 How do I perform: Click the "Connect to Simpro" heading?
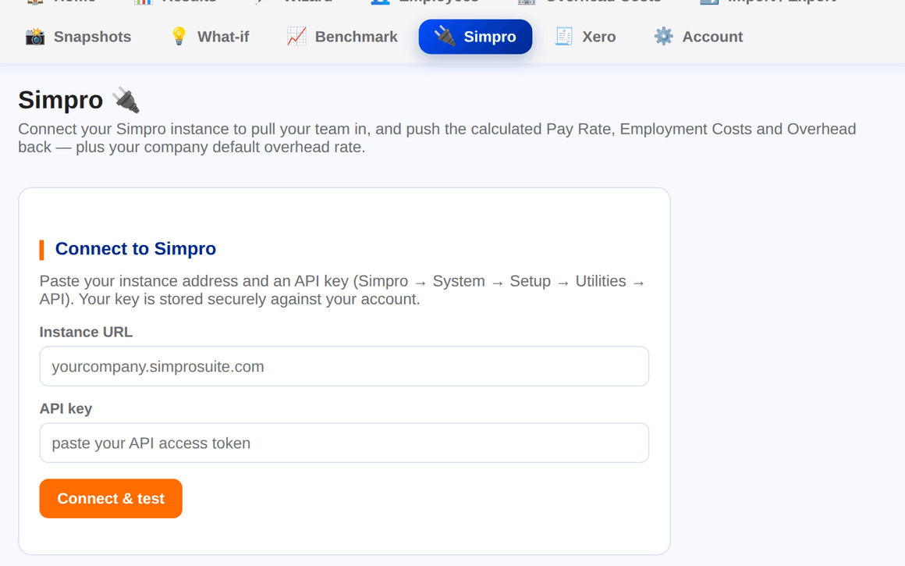point(136,249)
